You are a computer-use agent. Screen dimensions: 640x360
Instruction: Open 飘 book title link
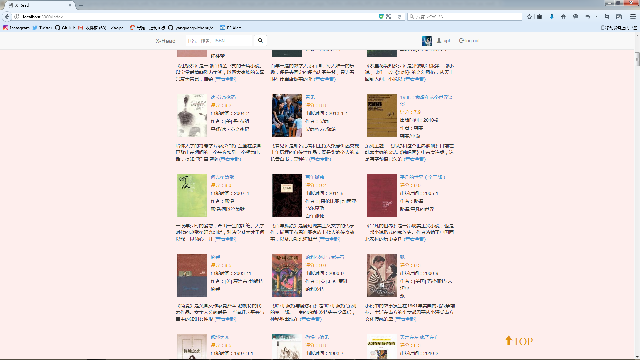click(x=402, y=257)
